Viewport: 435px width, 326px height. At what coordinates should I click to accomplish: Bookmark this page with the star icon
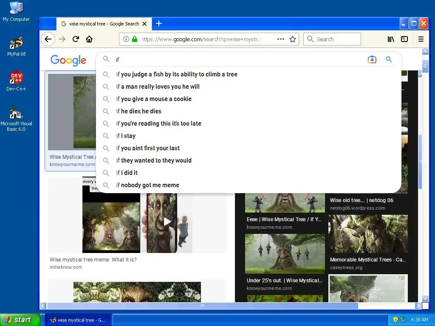pyautogui.click(x=293, y=39)
